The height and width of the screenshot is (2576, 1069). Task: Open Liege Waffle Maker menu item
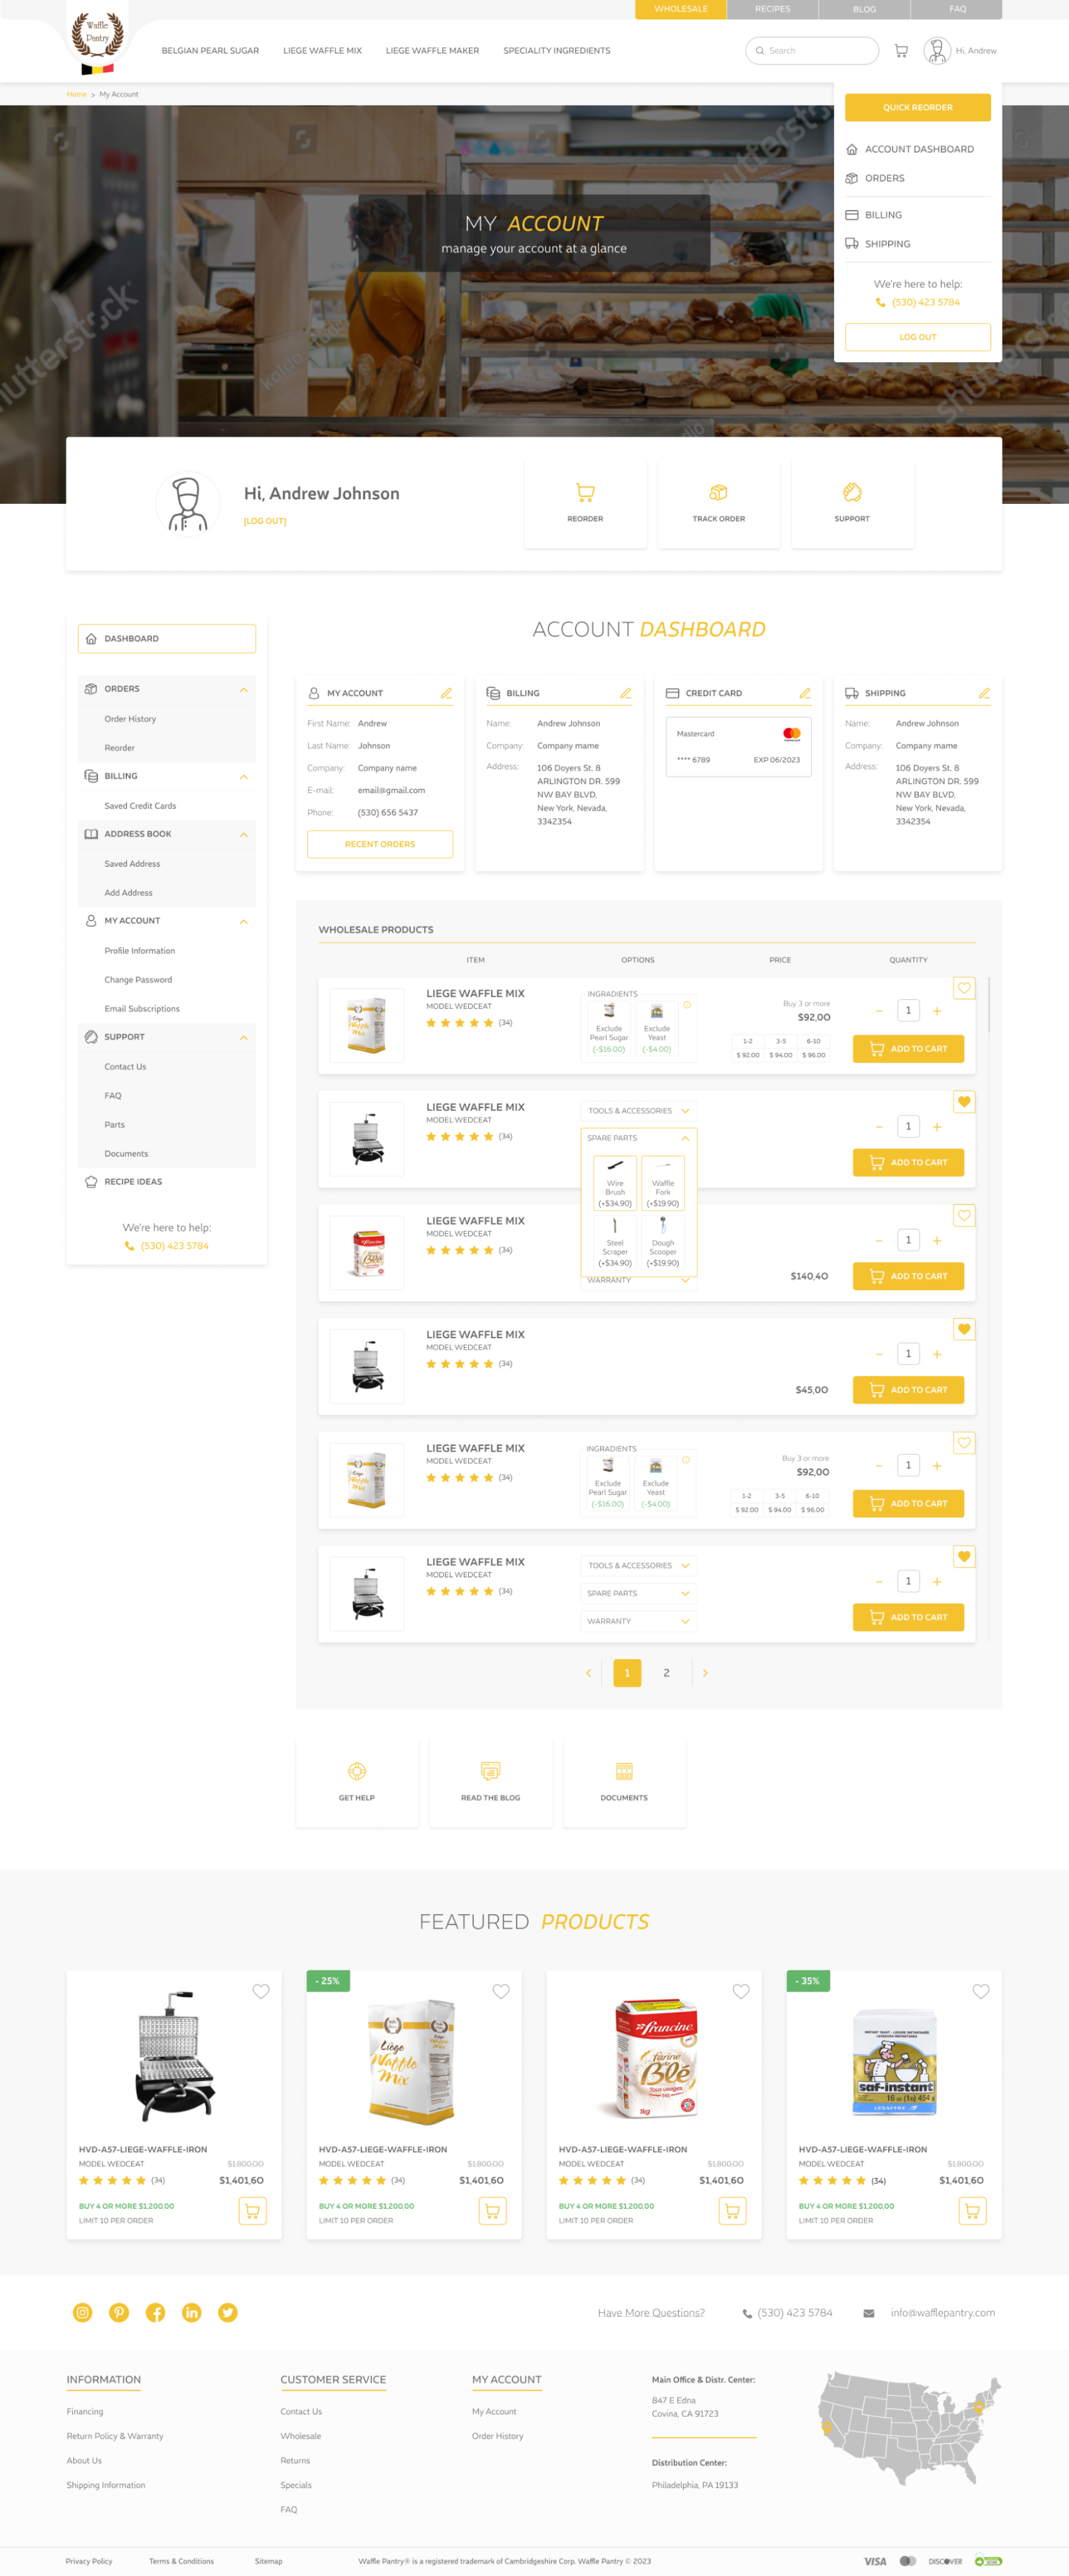(x=431, y=51)
